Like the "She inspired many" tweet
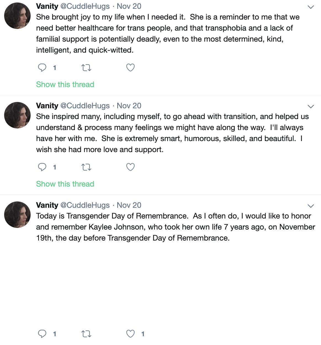321x345 pixels. pos(130,167)
